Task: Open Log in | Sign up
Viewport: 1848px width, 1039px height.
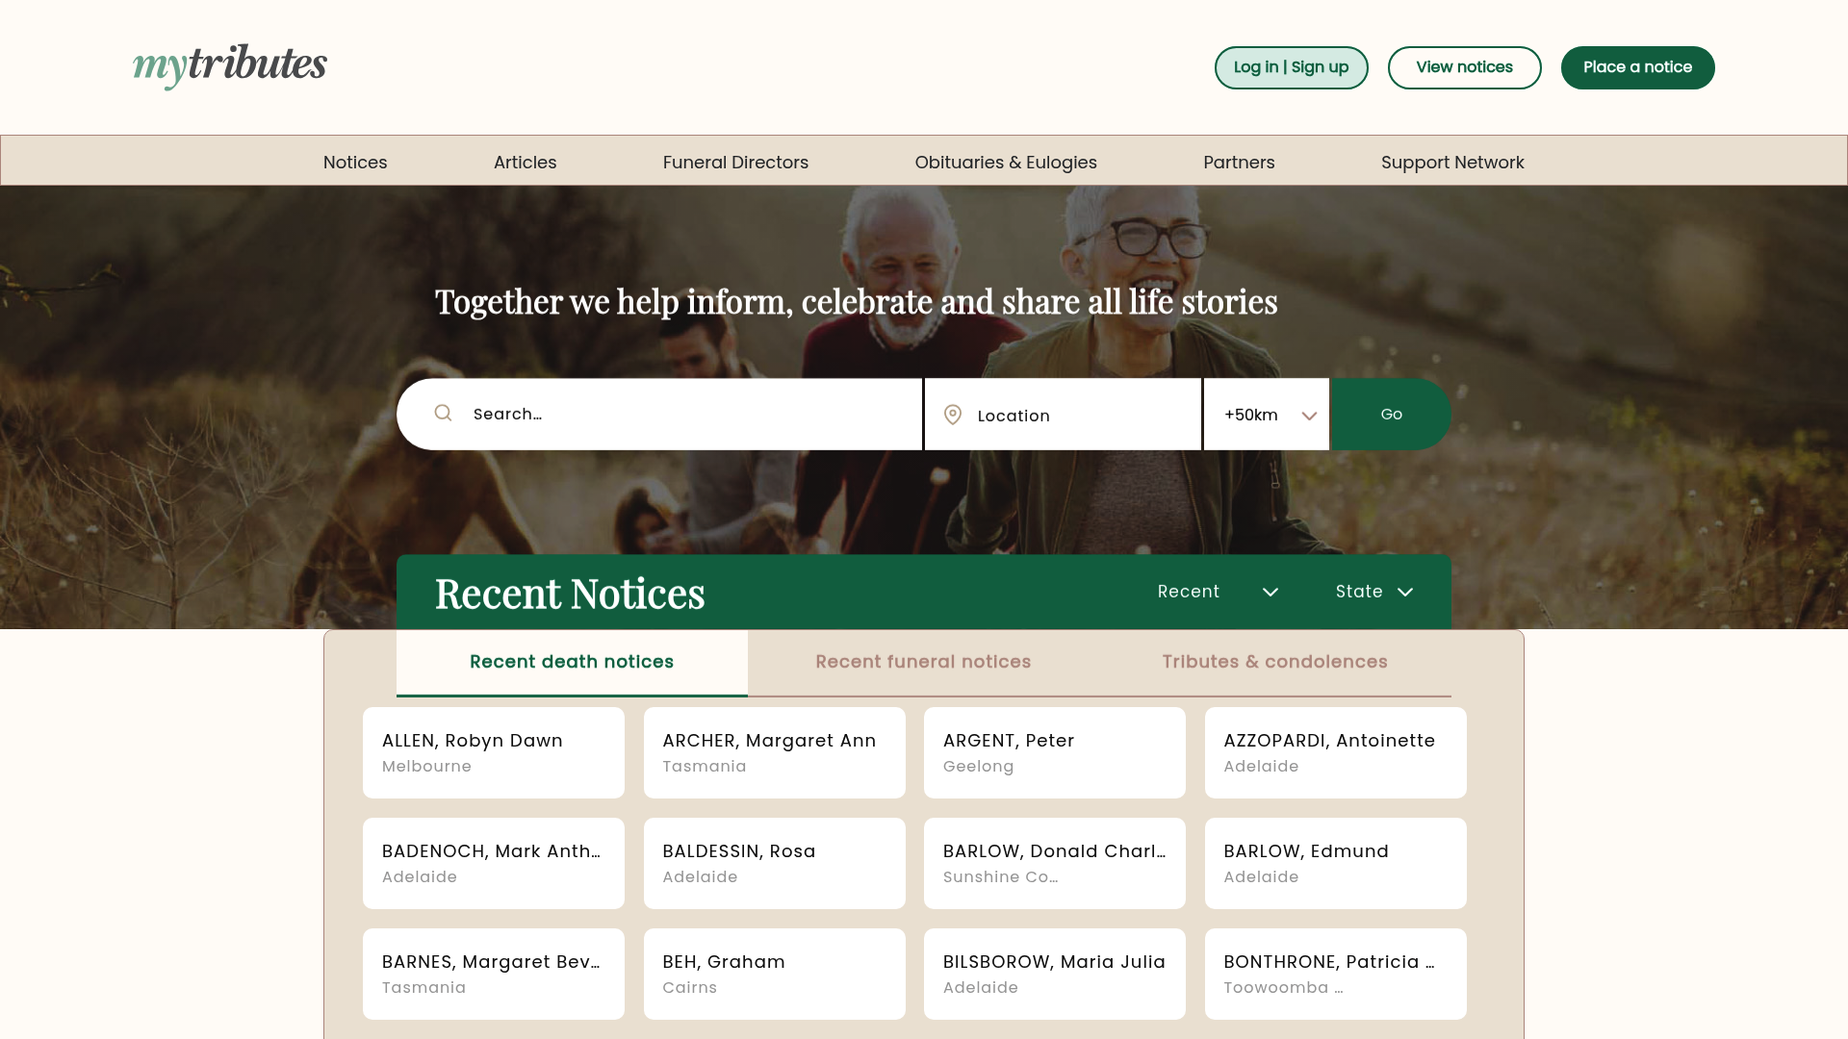Action: tap(1291, 67)
